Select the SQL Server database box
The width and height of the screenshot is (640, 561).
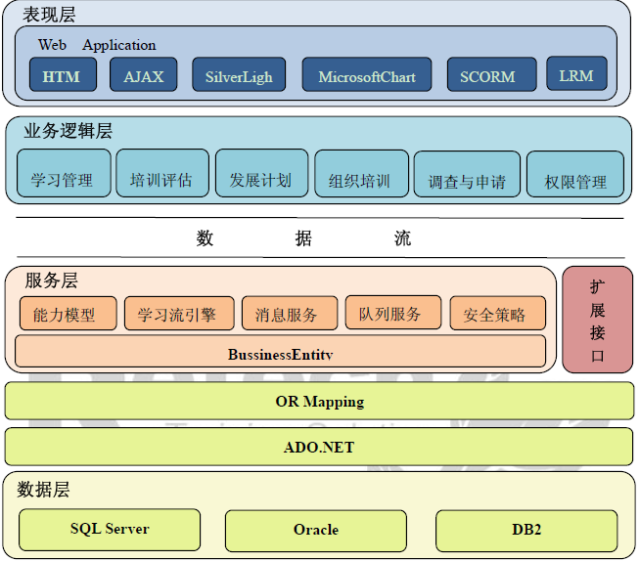tap(110, 530)
